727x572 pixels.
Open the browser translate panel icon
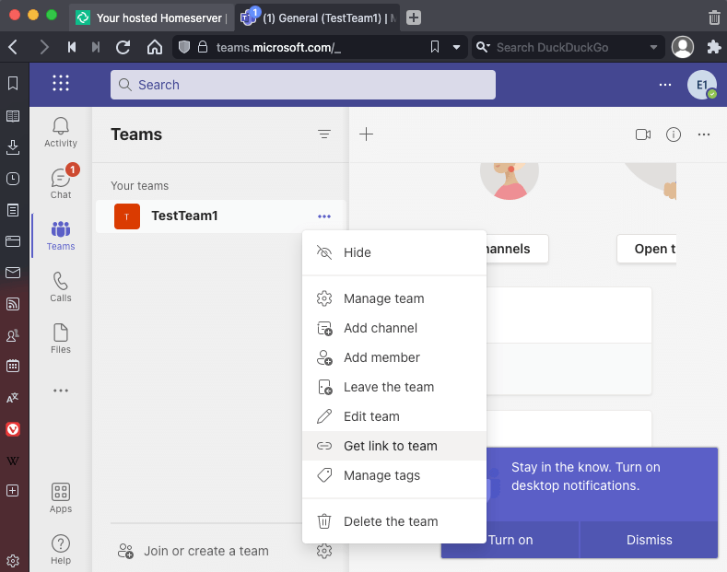(13, 398)
